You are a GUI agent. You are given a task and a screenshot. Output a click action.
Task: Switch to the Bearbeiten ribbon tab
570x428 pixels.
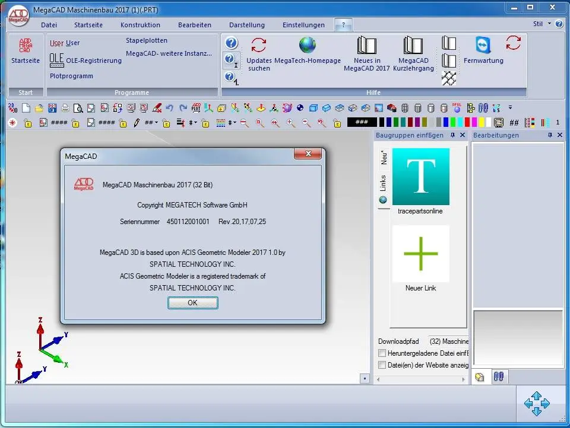click(195, 25)
